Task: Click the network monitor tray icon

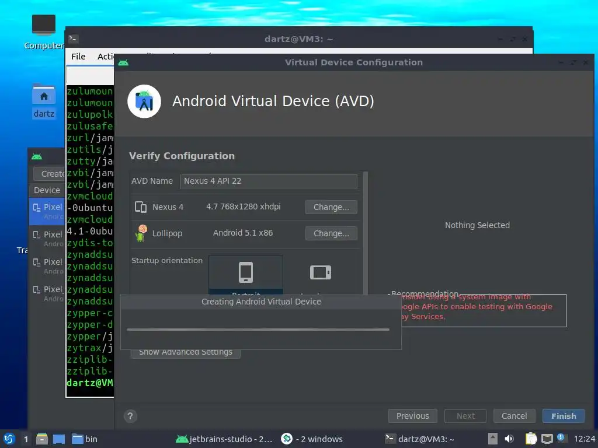Action: [547, 439]
